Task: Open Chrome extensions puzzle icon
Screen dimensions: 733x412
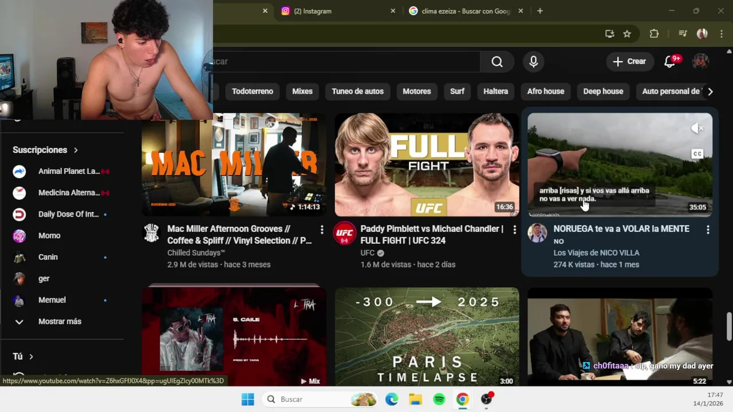Action: (x=654, y=34)
